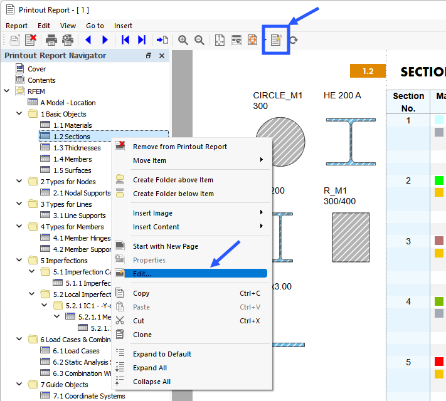Choose Create Folder below Item
This screenshot has width=446, height=401.
193,194
